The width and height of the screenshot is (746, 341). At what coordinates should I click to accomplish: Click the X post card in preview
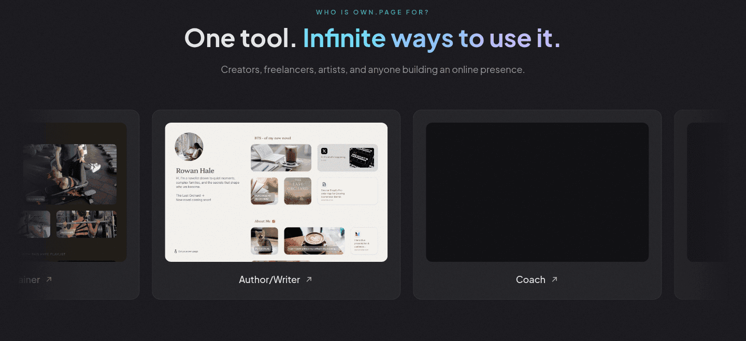[348, 158]
